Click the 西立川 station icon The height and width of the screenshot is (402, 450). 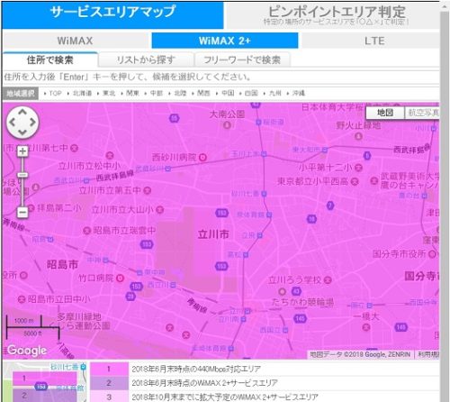pyautogui.click(x=173, y=285)
